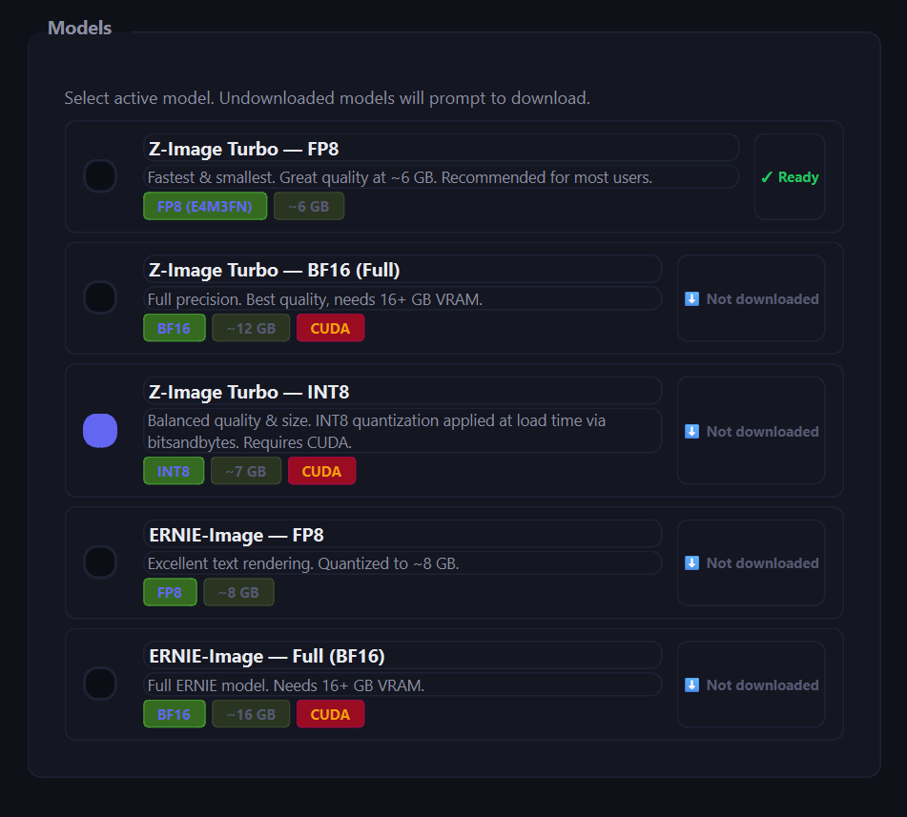Select the Z-Image Turbo FP8 radio button

point(100,175)
